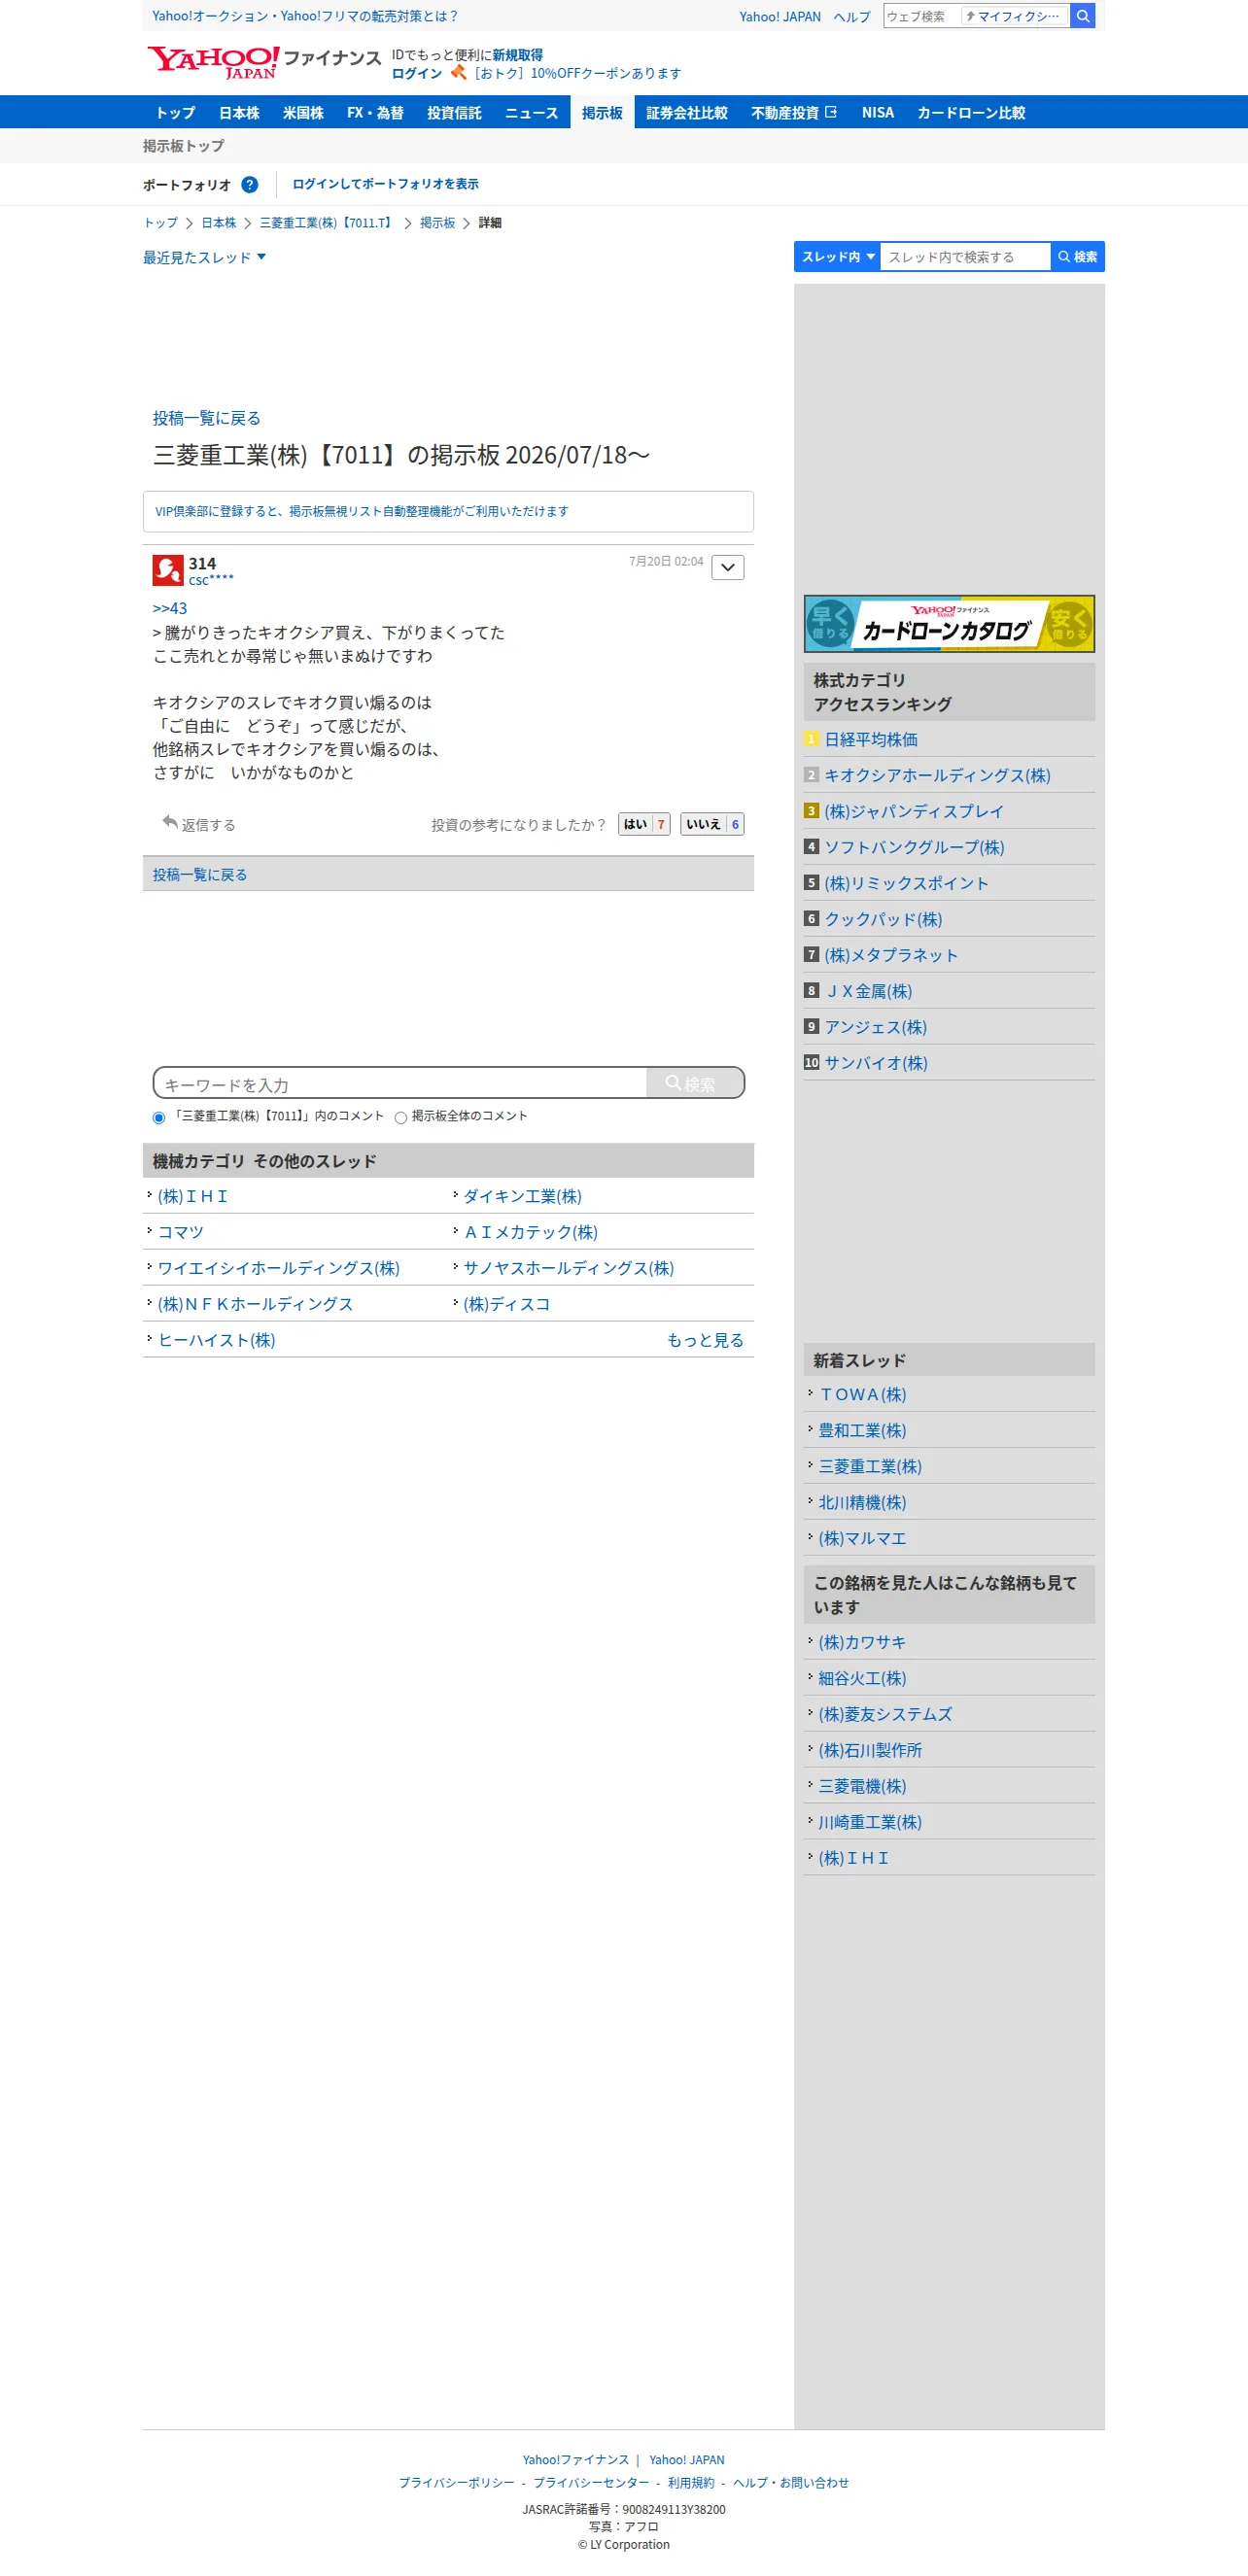Open 三菱重工業(株)【7011.T】 breadcrumb link
Viewport: 1248px width, 2576px height.
point(328,223)
